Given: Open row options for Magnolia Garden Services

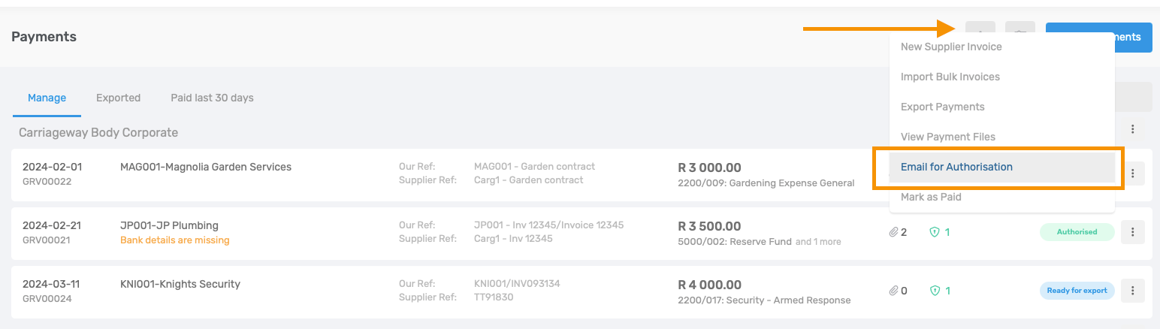Looking at the screenshot, I should [x=1132, y=174].
